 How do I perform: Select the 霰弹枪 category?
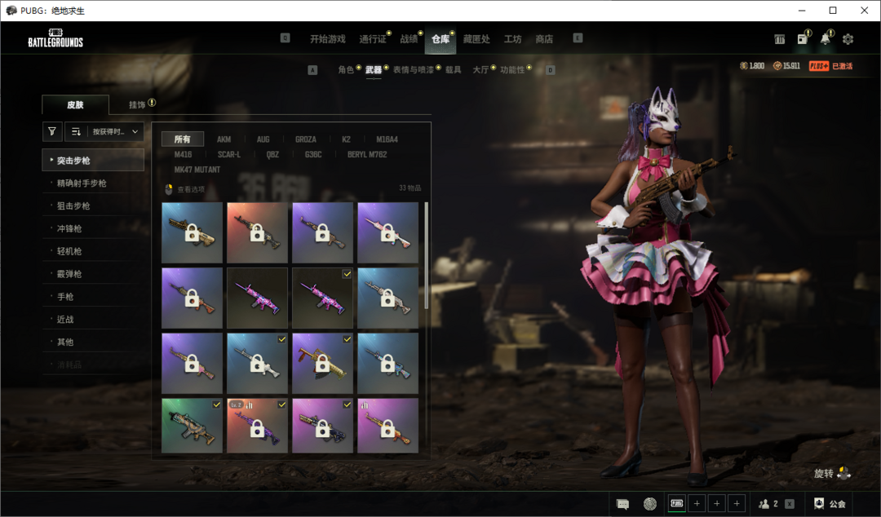pyautogui.click(x=93, y=274)
